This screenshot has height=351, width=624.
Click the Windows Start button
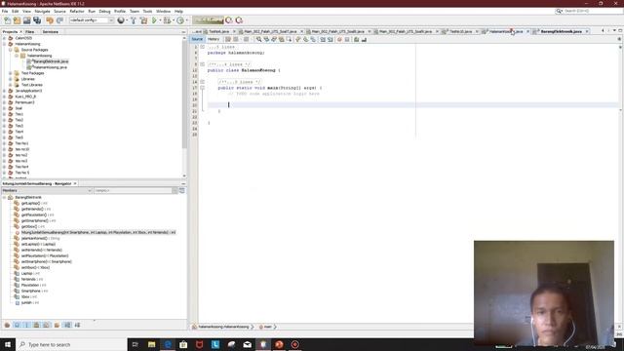coord(8,344)
